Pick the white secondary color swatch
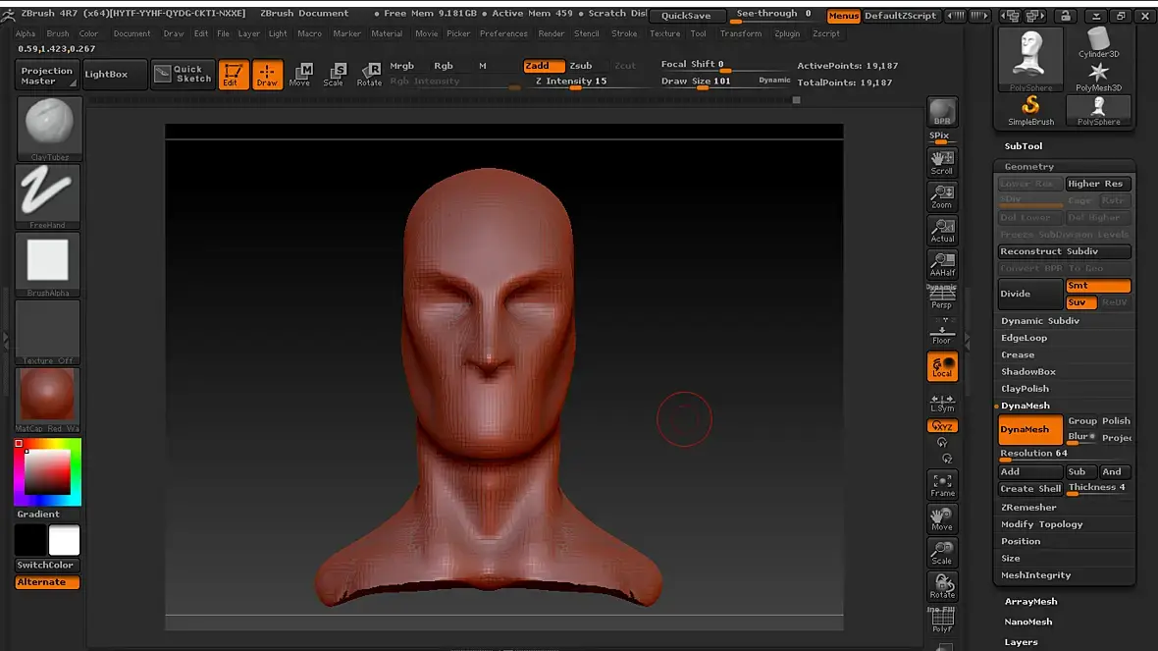Viewport: 1158px width, 651px height. click(65, 540)
